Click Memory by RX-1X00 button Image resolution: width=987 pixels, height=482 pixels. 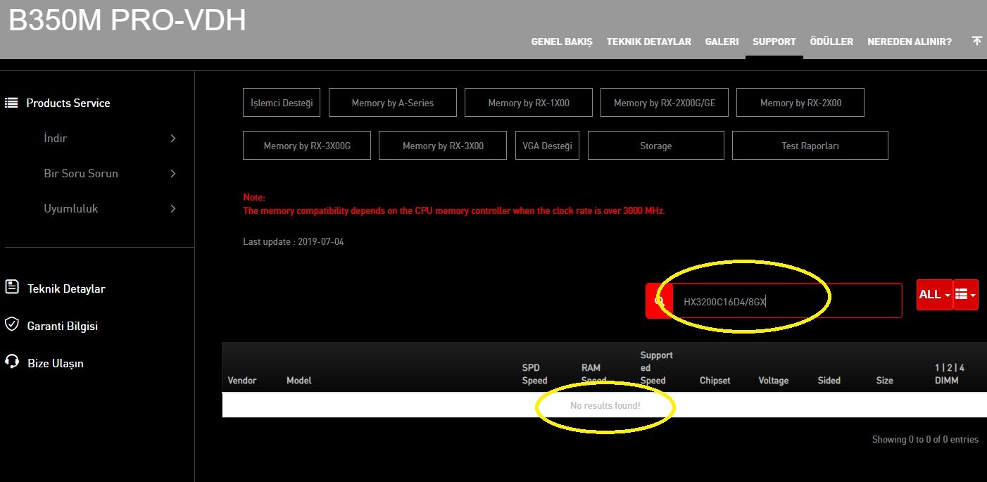tap(529, 103)
